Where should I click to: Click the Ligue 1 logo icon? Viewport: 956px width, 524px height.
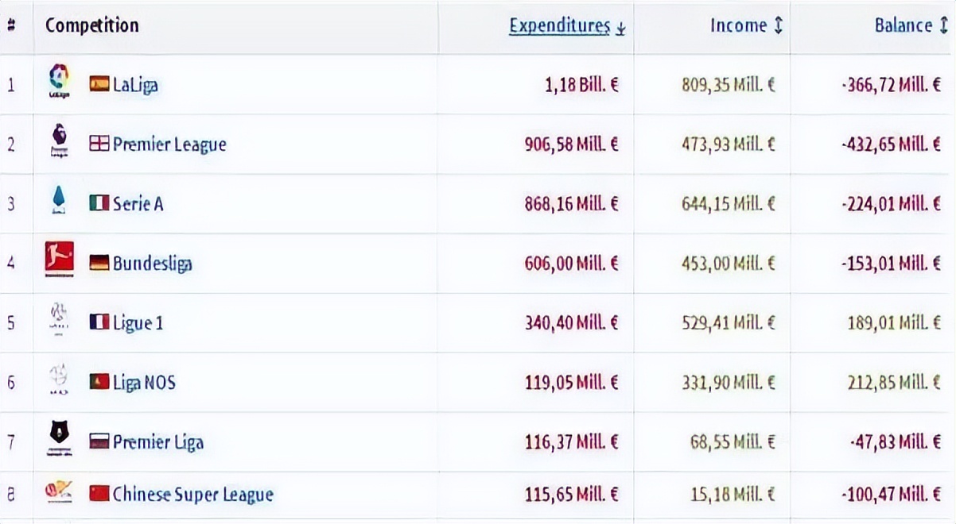[x=59, y=321]
